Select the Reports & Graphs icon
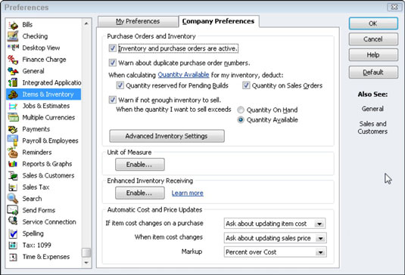 point(13,164)
